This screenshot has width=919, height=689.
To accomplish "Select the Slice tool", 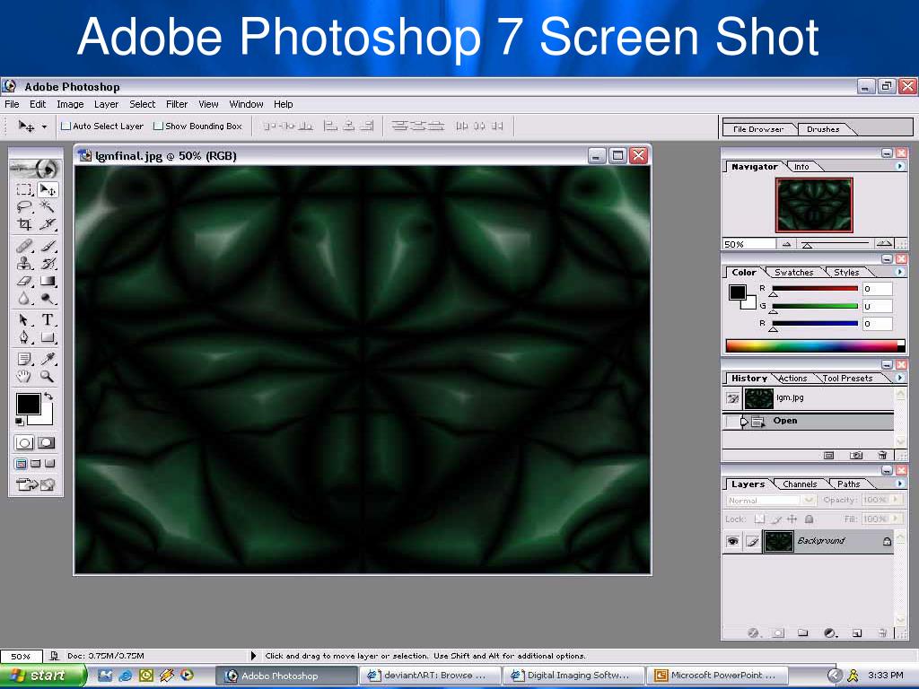I will click(48, 224).
